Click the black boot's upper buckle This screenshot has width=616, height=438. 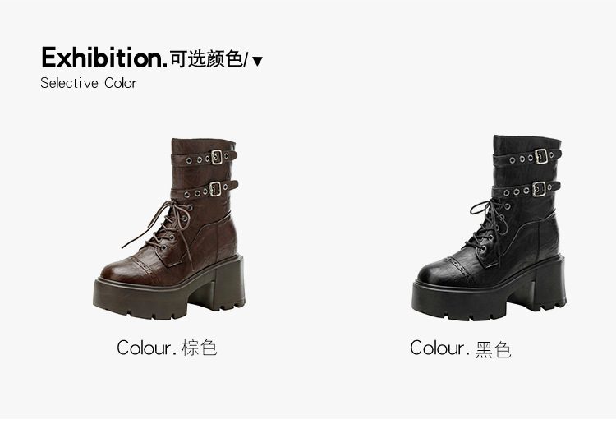(x=541, y=156)
